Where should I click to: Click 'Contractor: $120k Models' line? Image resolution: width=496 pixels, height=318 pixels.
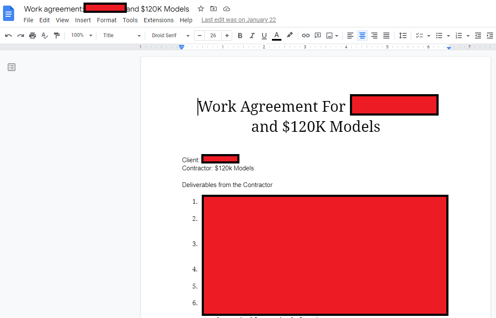218,168
